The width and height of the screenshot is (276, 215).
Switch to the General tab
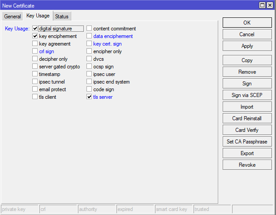[x=13, y=17]
